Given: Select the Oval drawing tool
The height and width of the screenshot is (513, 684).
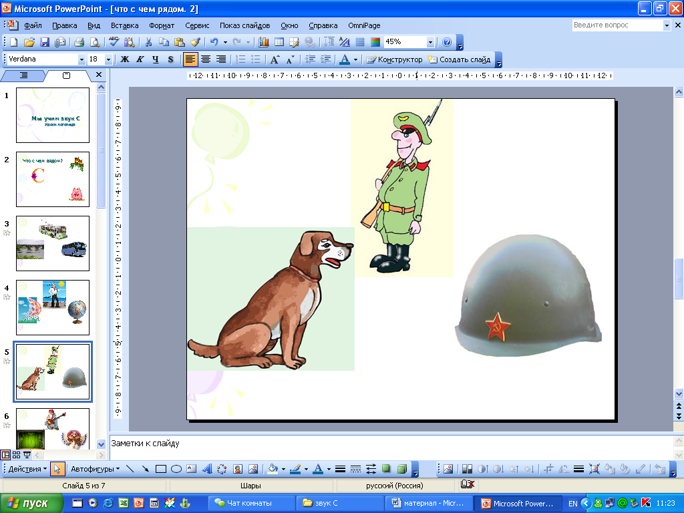Looking at the screenshot, I should (176, 469).
